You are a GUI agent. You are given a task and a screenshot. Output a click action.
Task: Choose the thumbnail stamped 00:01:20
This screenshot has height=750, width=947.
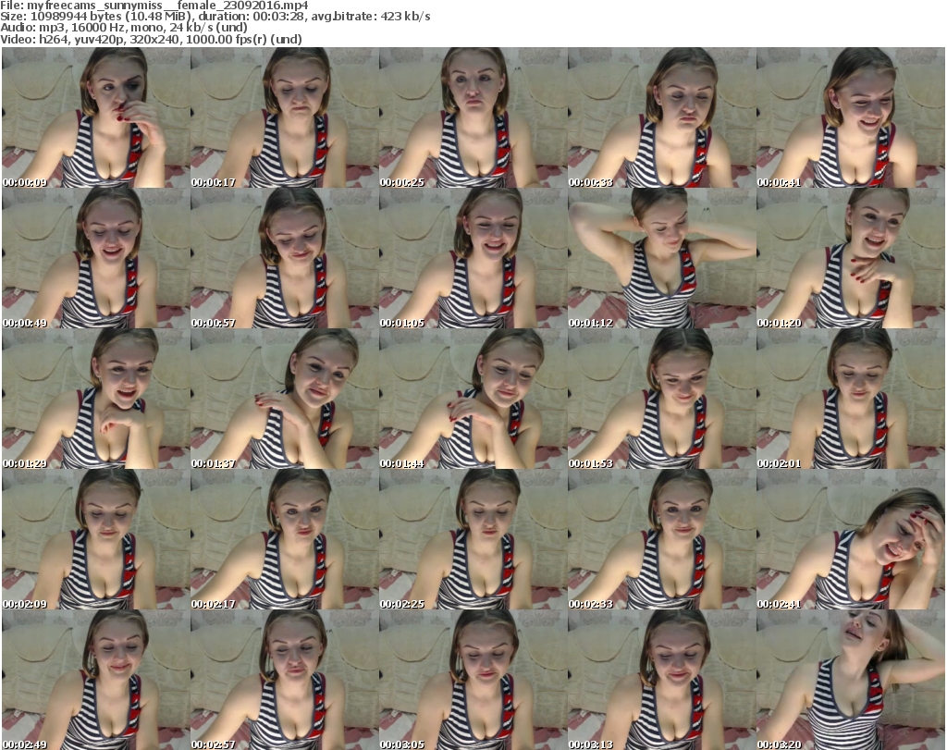pos(851,258)
